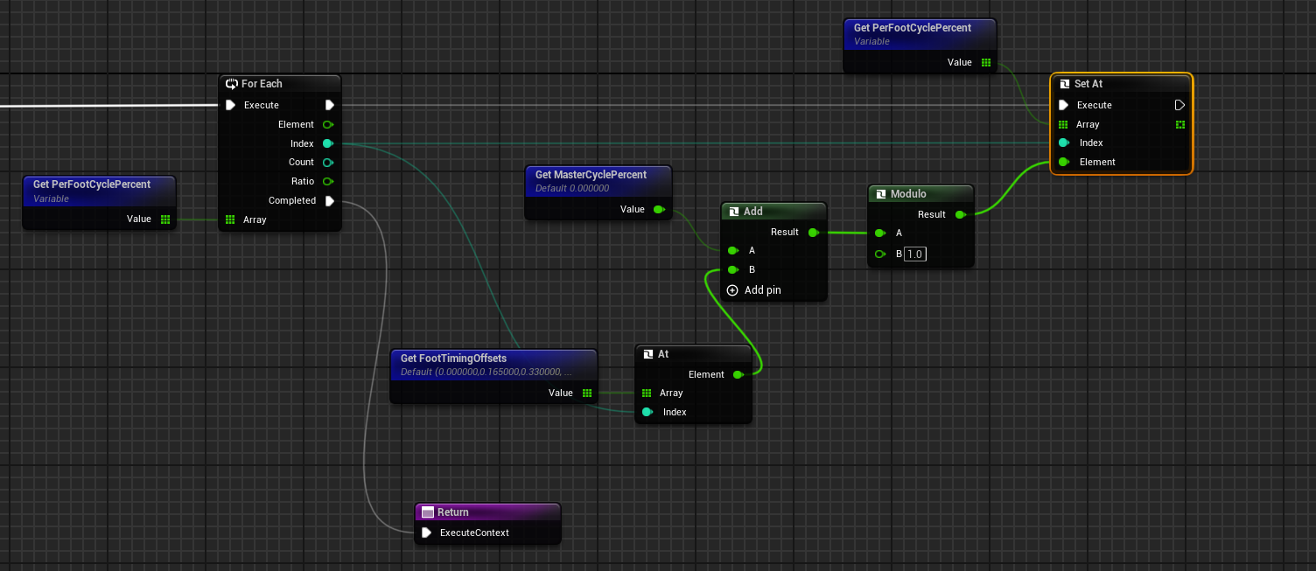Select the Get MasterCyclePercent node title
The image size is (1316, 571).
point(591,175)
